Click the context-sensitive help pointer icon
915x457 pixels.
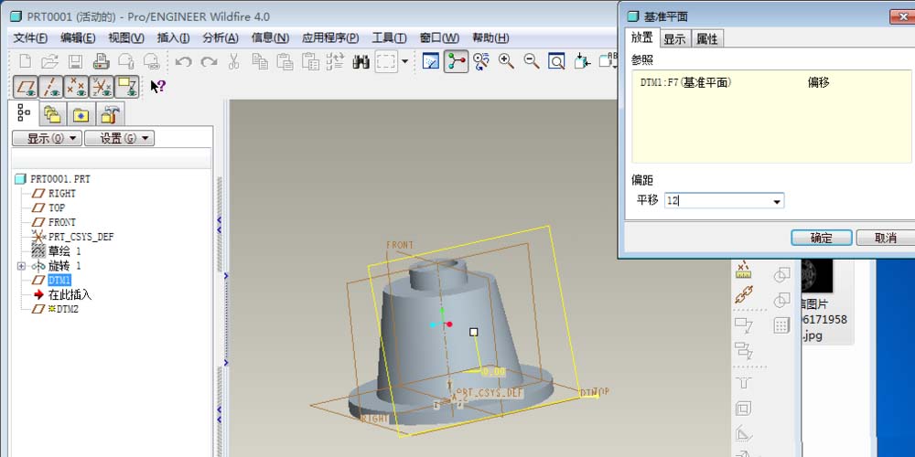point(157,87)
